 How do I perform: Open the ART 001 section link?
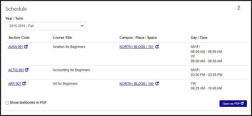click(15, 84)
